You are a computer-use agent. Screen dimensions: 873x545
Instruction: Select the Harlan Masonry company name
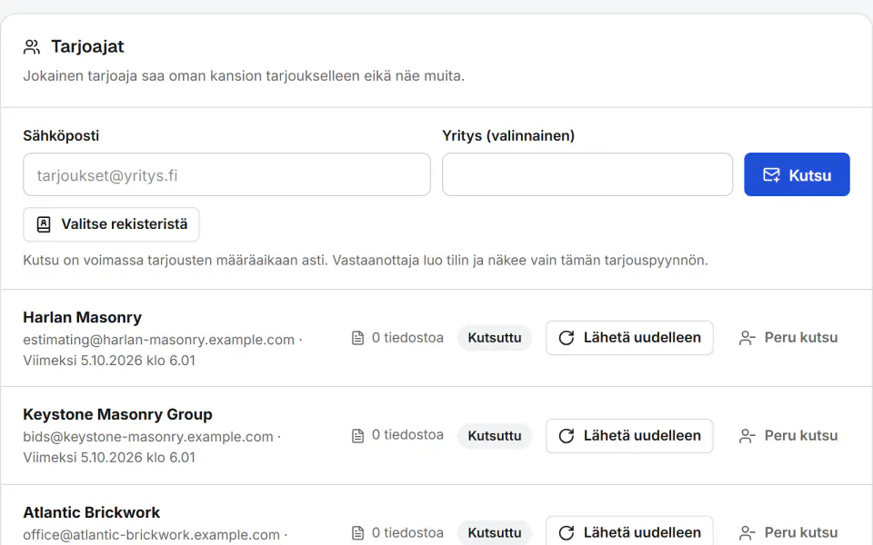click(x=83, y=318)
